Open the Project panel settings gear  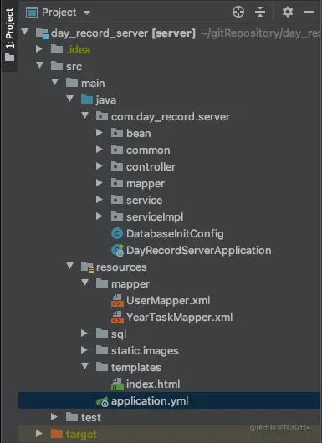click(x=288, y=13)
